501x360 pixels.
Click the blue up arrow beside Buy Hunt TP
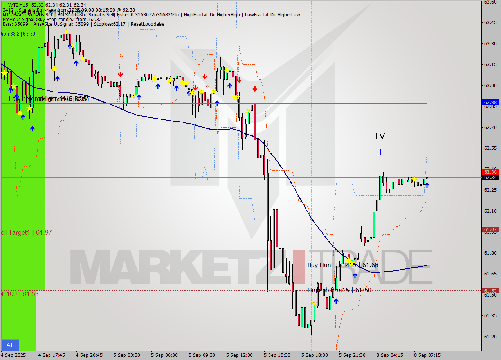tap(354, 275)
